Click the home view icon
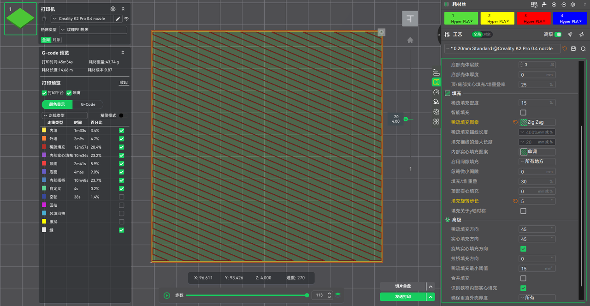Image resolution: width=590 pixels, height=306 pixels. point(410,40)
